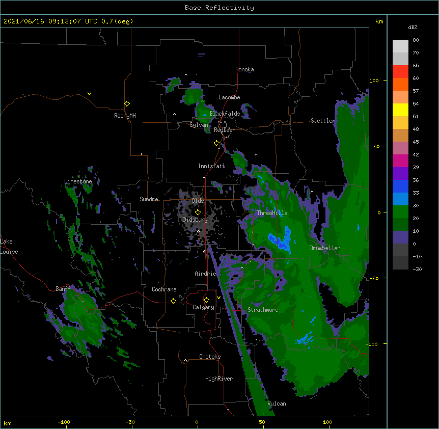Screen dimensions: 439x429
Task: Click the Sylvan label on the map
Action: pos(199,125)
